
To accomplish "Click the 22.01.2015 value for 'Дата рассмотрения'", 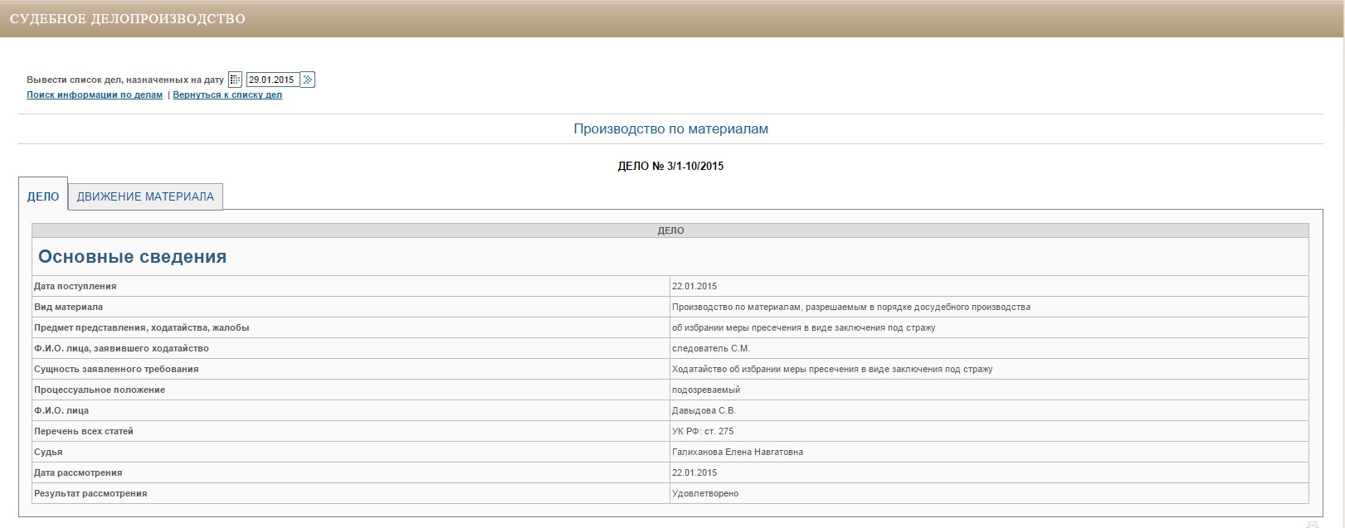I will [x=694, y=472].
